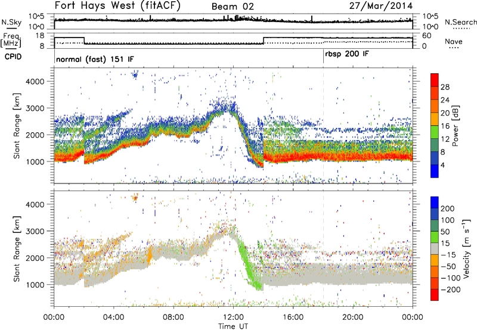Click the "08:00" time tick label
The width and height of the screenshot is (477, 330).
coord(174,317)
